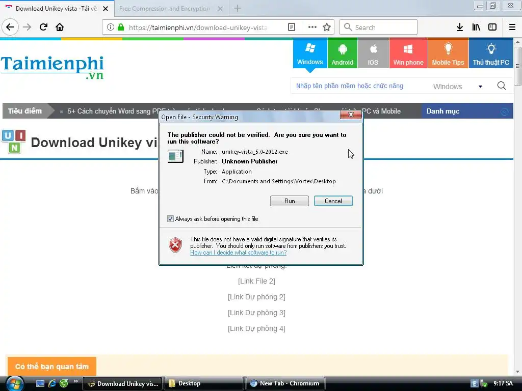Click the Có thể bạn quan tâm heading

tap(52, 367)
